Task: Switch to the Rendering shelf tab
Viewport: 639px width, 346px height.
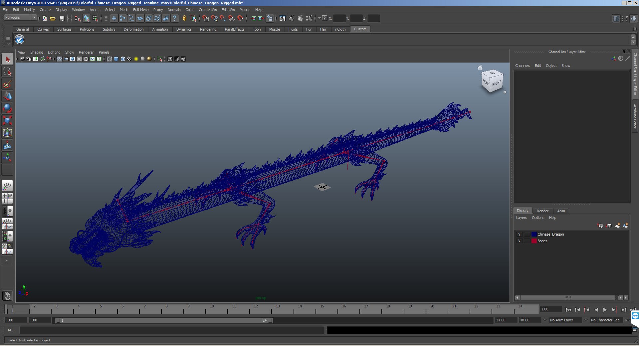Action: (208, 29)
